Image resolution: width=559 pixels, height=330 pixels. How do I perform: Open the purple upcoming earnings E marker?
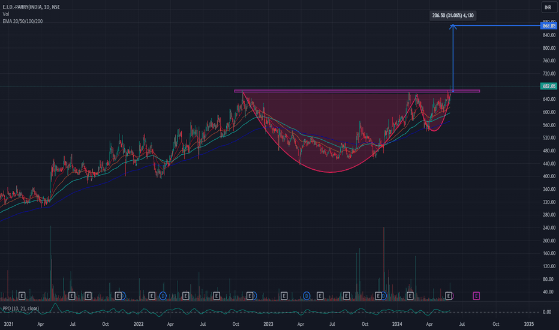(476, 296)
